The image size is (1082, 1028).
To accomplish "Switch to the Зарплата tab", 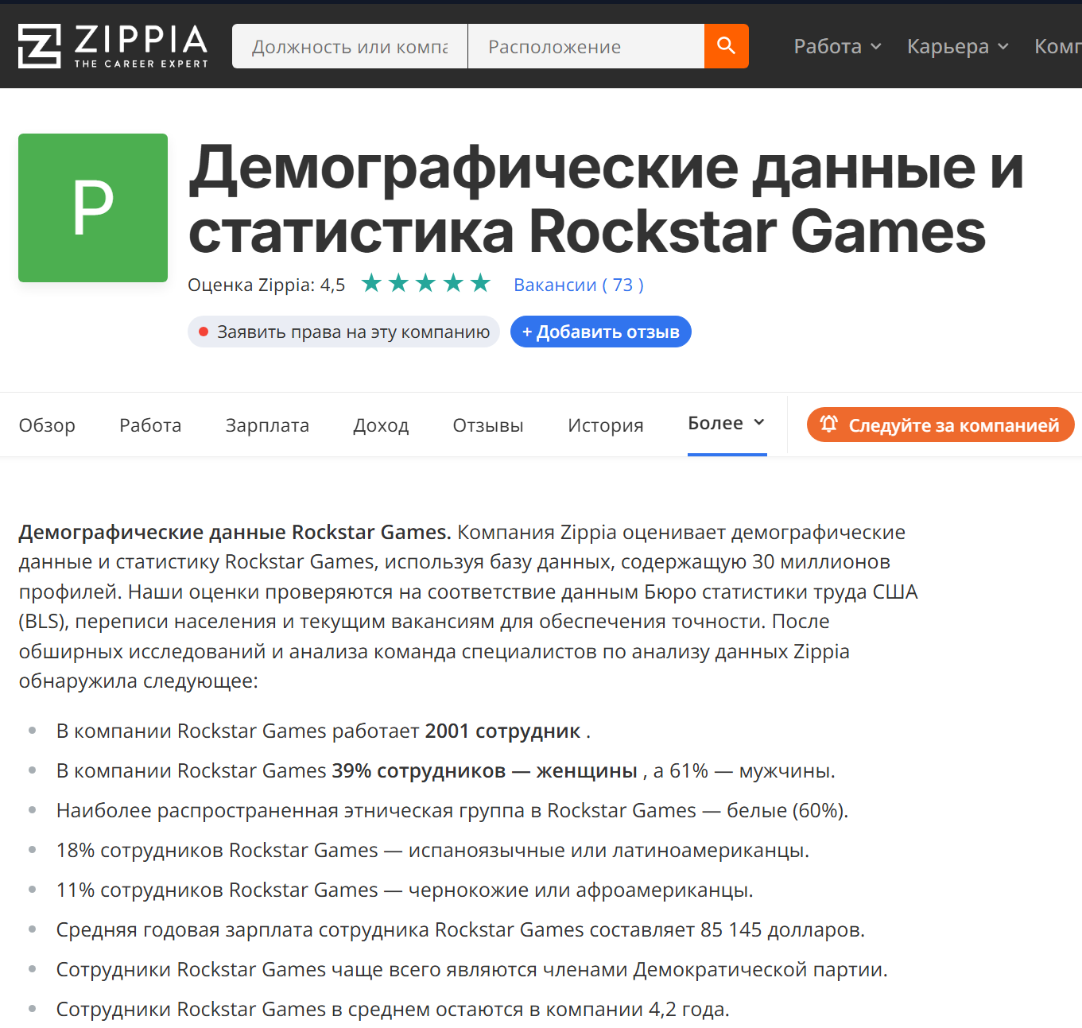I will pos(267,425).
